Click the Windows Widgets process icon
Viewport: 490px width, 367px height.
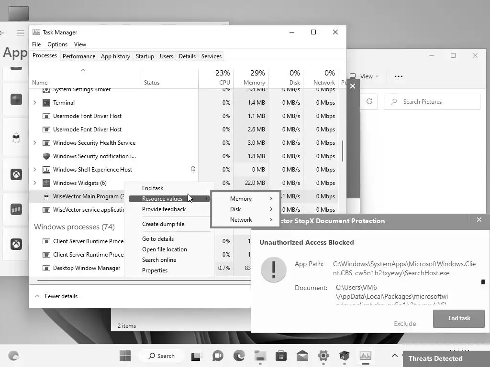(x=46, y=183)
